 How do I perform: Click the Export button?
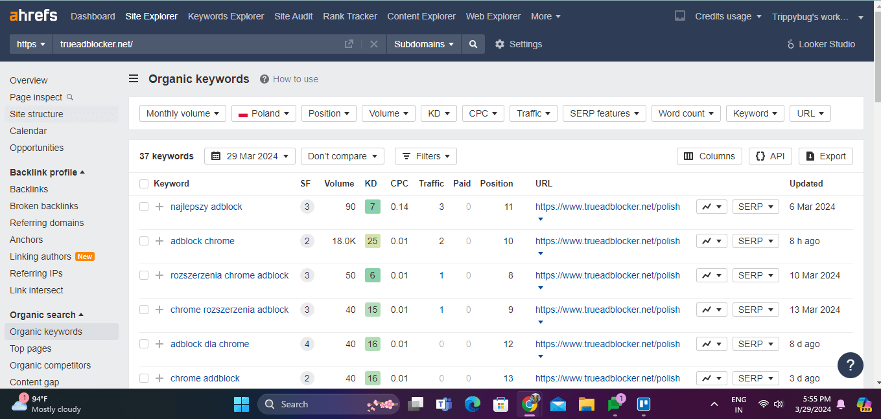(x=825, y=156)
